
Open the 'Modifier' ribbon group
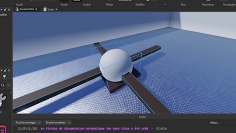(140, 4)
